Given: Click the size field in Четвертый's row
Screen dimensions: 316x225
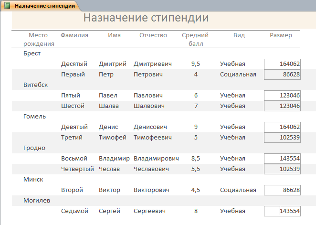Looking at the screenshot, I should tap(282, 169).
